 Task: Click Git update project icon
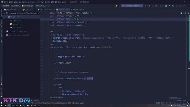166,6
